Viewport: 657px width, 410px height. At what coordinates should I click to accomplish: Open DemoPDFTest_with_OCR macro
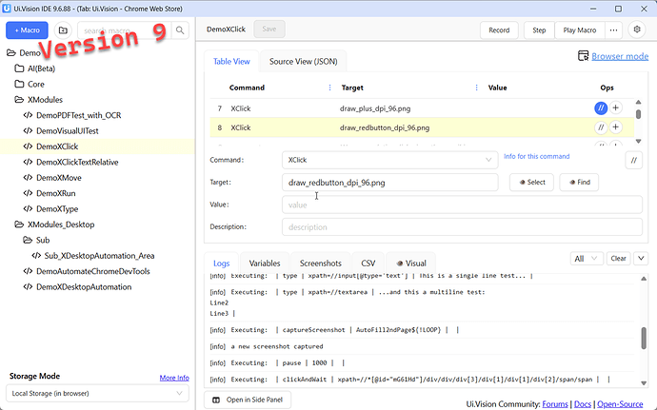[x=79, y=115]
